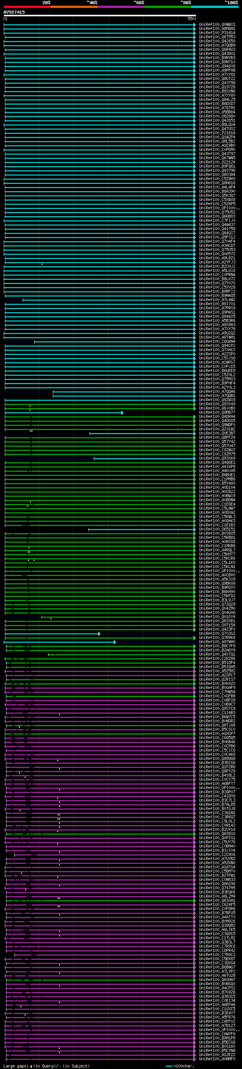
Task: Click the cyan ~100% identity legend segment
Action: pyautogui.click(x=215, y=7)
